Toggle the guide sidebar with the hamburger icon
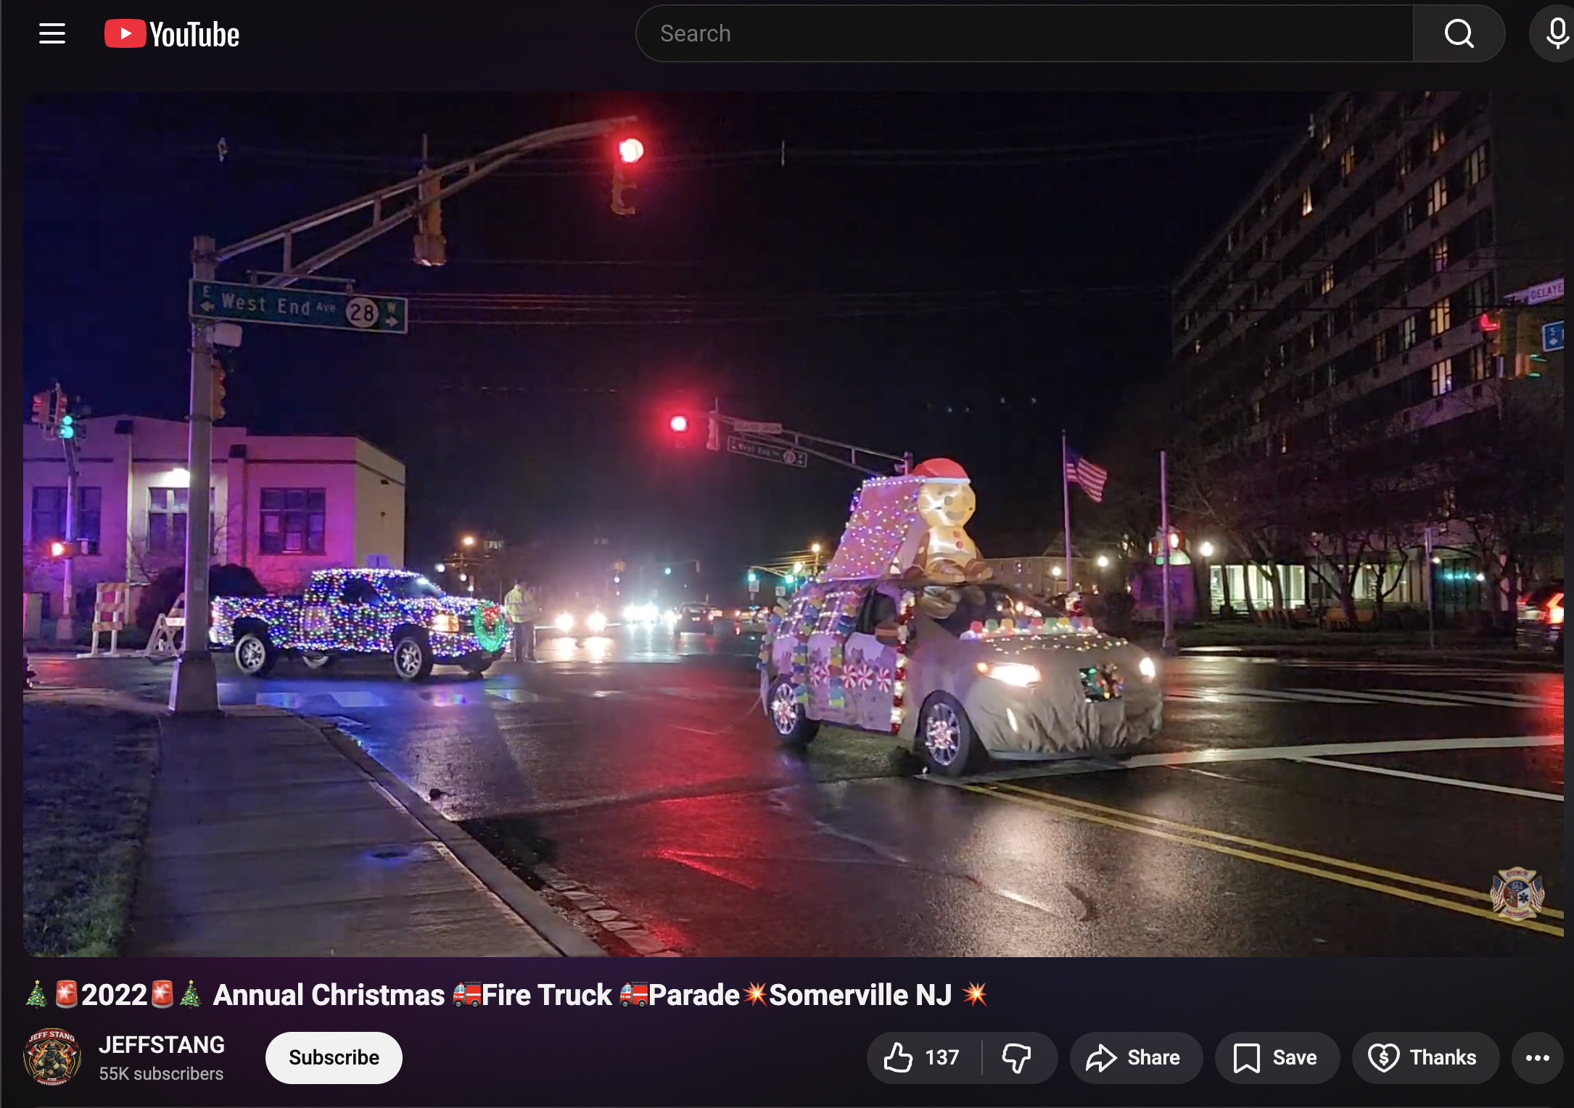This screenshot has height=1108, width=1574. tap(51, 33)
